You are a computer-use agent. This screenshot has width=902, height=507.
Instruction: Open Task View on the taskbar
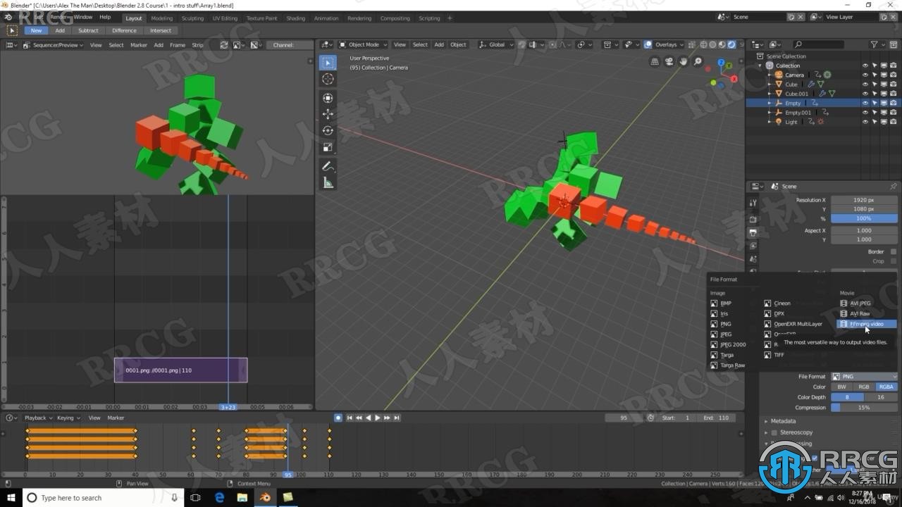[x=196, y=498]
